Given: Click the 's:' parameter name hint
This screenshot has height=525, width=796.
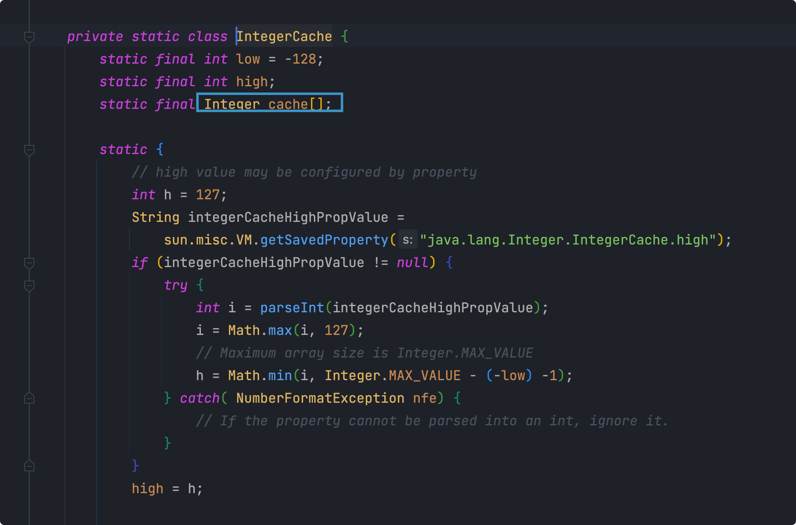Looking at the screenshot, I should [408, 240].
